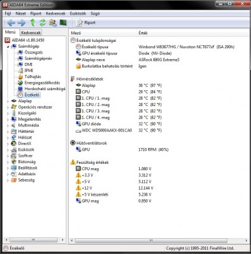The image size is (251, 254).
Task: Select Érzékelő in the tree
Action: 32,95
